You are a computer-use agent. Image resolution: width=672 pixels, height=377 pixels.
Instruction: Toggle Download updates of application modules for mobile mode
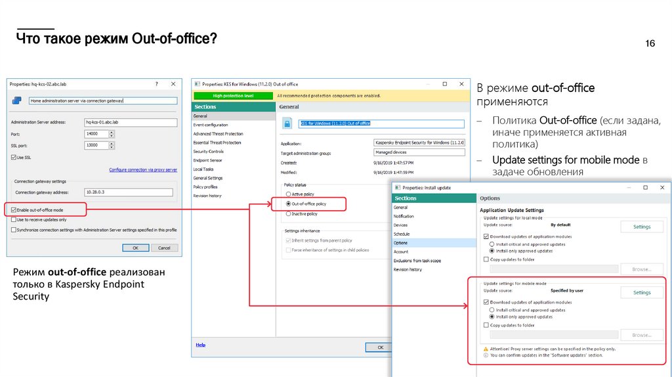(x=486, y=302)
